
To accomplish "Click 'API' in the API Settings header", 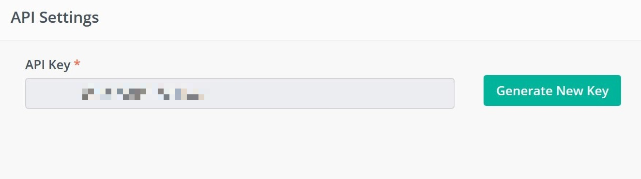I will tap(23, 18).
